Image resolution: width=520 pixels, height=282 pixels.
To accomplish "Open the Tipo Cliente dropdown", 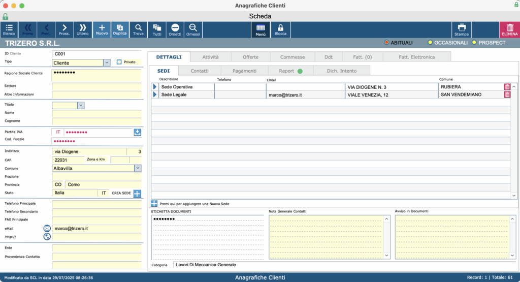I will click(107, 62).
